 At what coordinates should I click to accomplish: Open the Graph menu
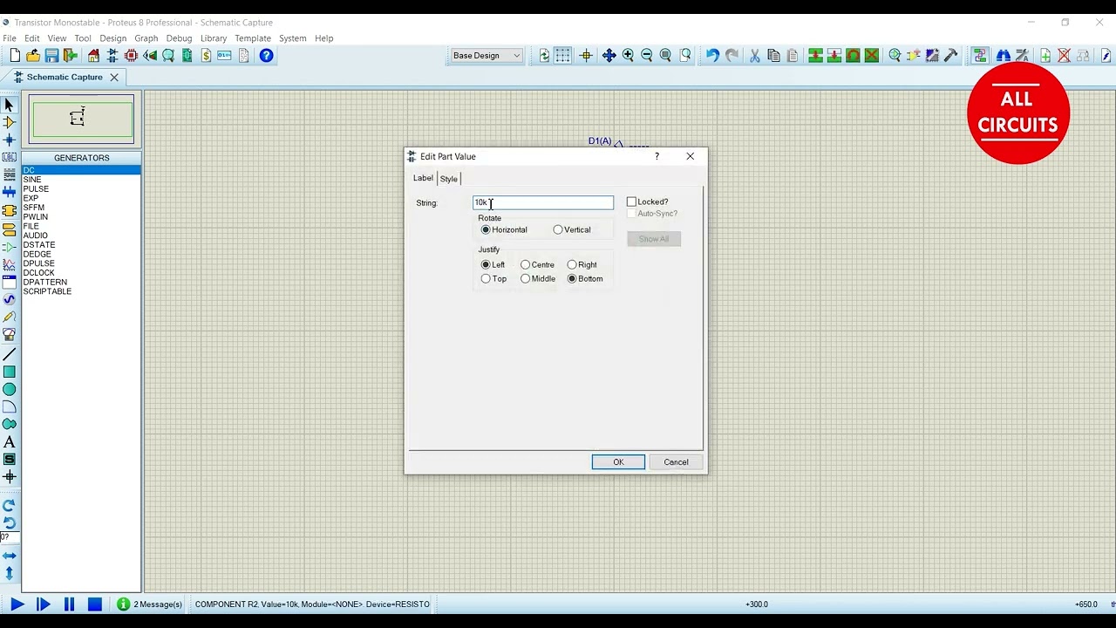click(x=146, y=38)
